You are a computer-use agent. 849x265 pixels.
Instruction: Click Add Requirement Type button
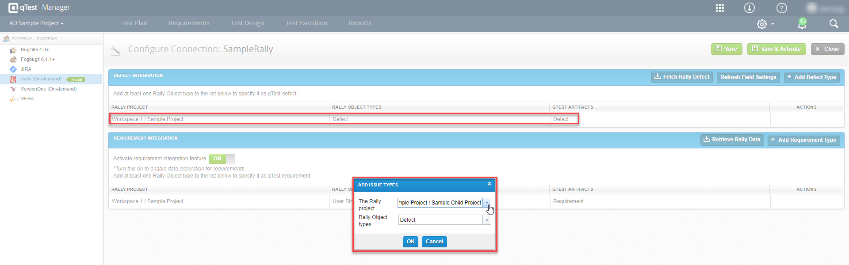[803, 140]
